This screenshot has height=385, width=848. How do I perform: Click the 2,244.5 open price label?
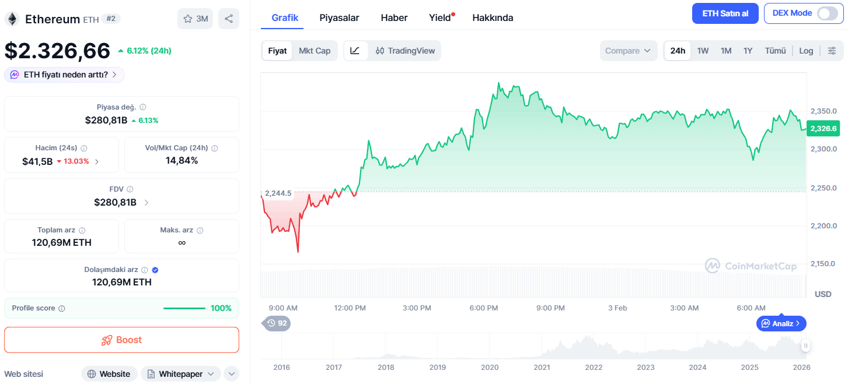point(278,193)
